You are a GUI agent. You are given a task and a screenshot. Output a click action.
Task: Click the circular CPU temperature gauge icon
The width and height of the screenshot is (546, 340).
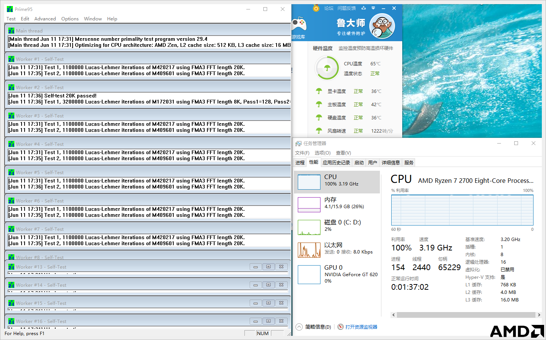[327, 68]
